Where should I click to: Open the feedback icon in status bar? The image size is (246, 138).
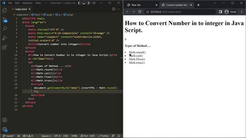click(x=113, y=136)
